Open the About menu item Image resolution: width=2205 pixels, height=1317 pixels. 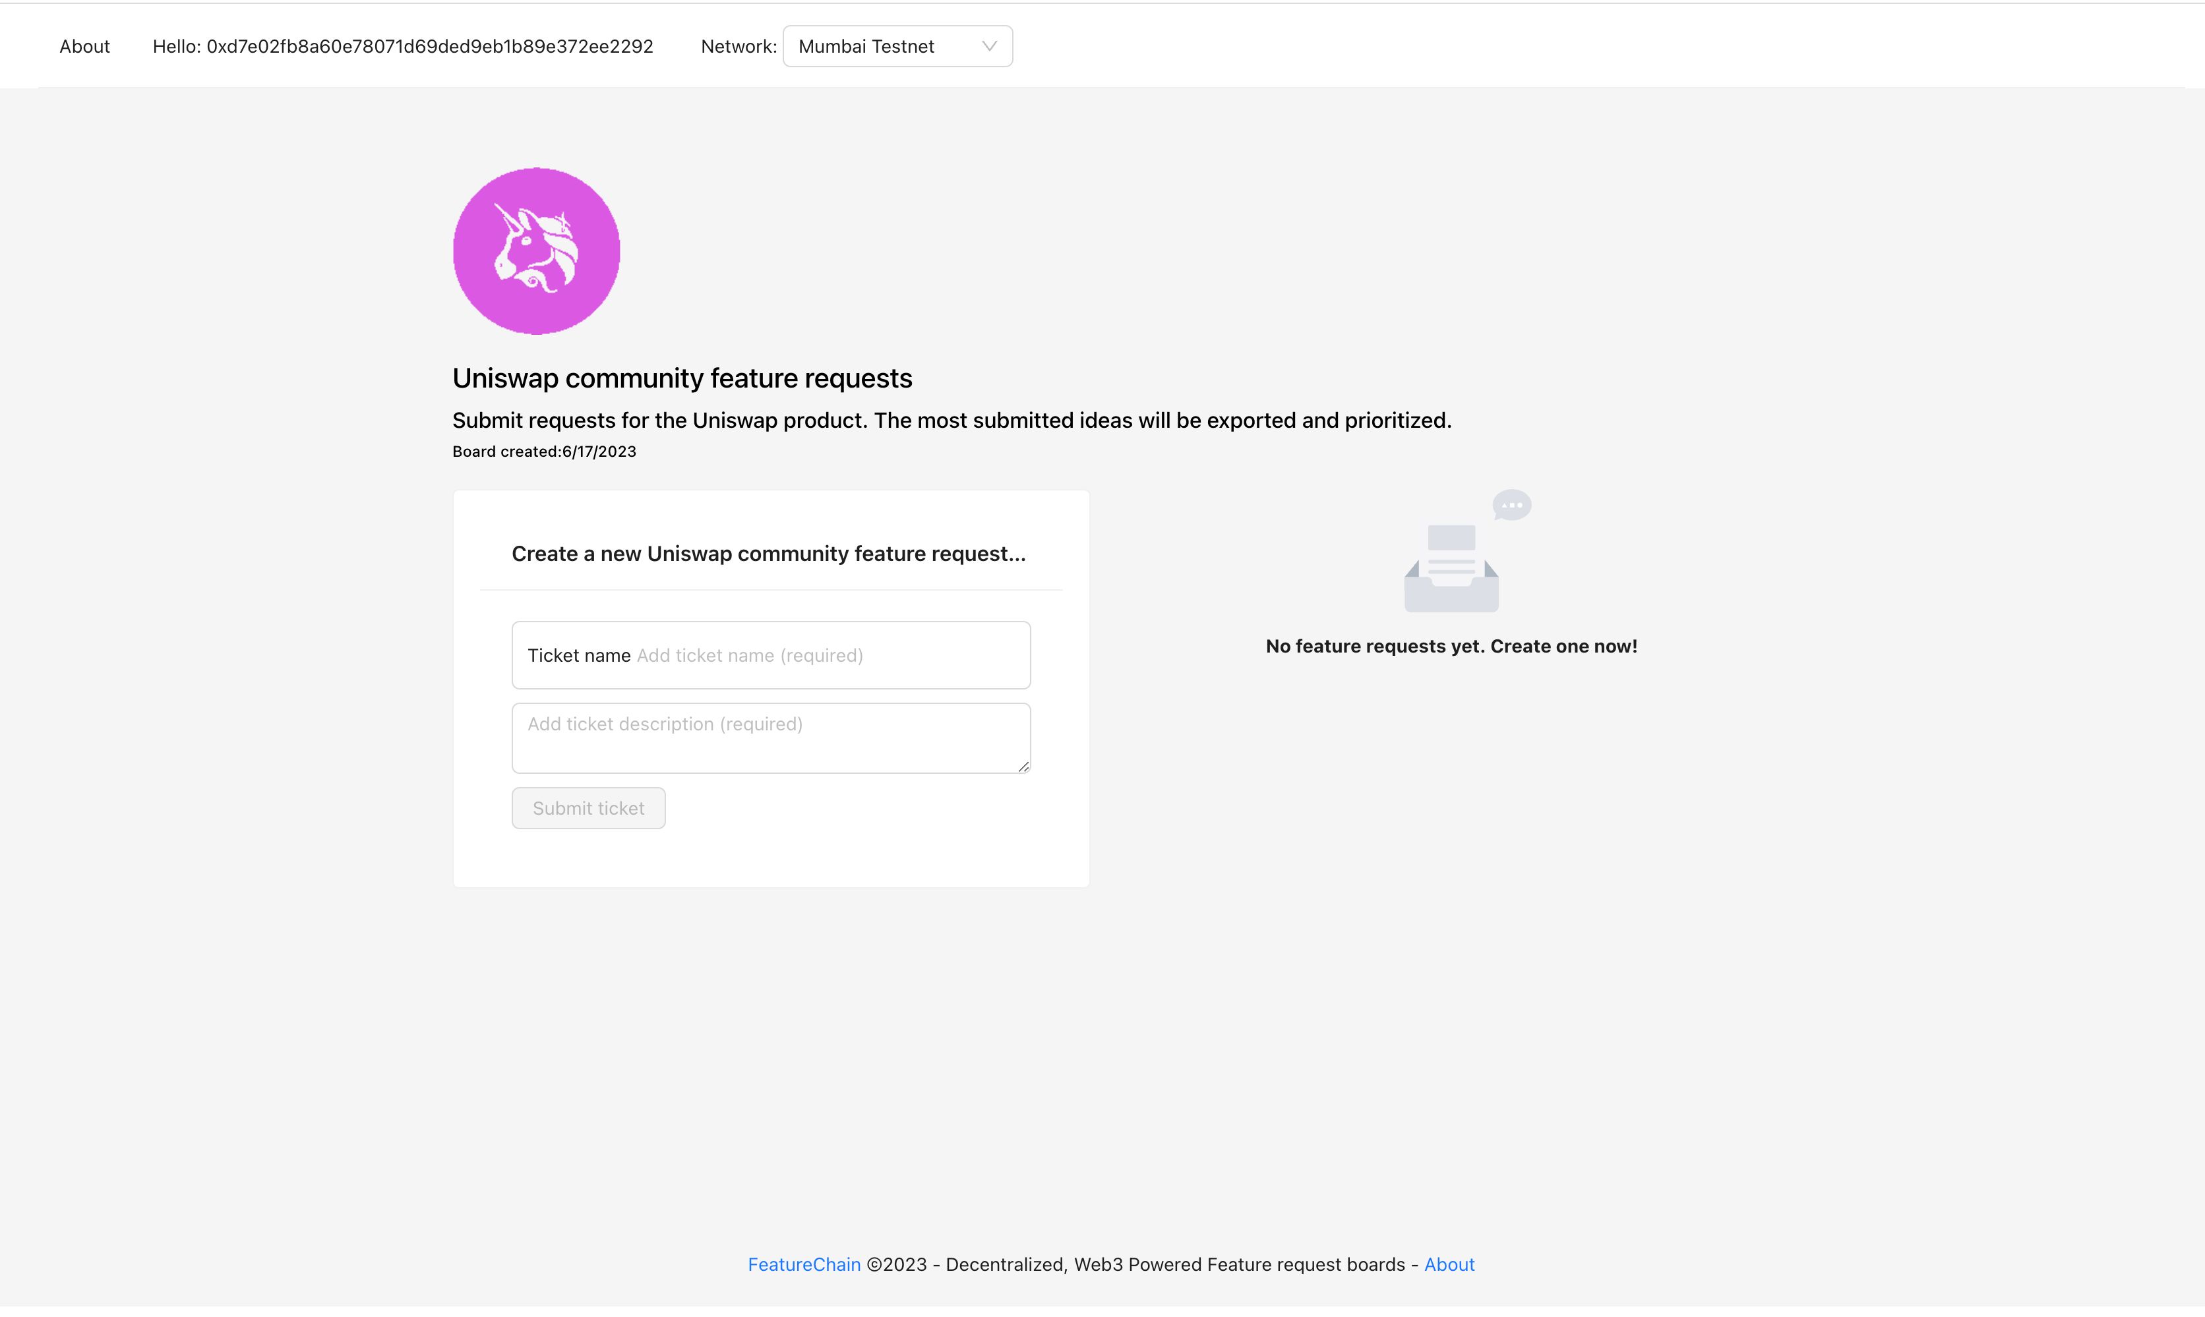(x=84, y=46)
